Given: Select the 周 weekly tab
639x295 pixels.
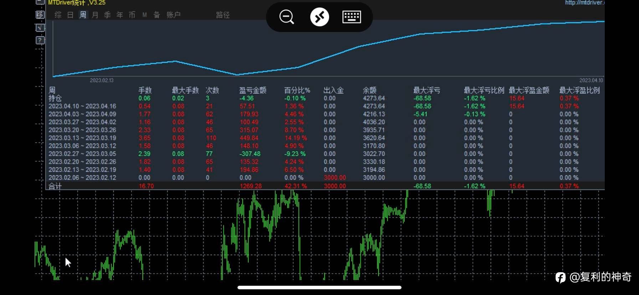Looking at the screenshot, I should click(x=83, y=15).
